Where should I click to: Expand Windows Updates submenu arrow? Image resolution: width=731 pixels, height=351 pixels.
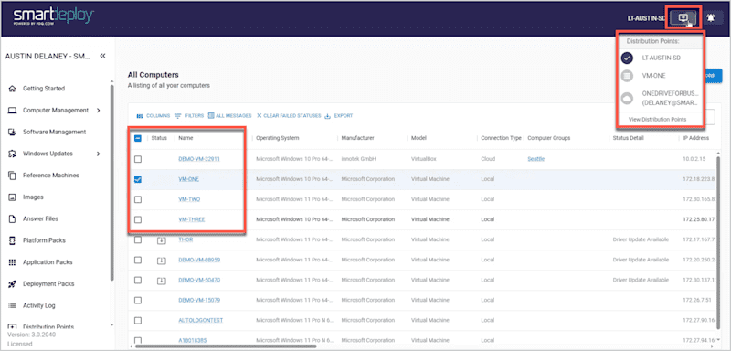99,154
